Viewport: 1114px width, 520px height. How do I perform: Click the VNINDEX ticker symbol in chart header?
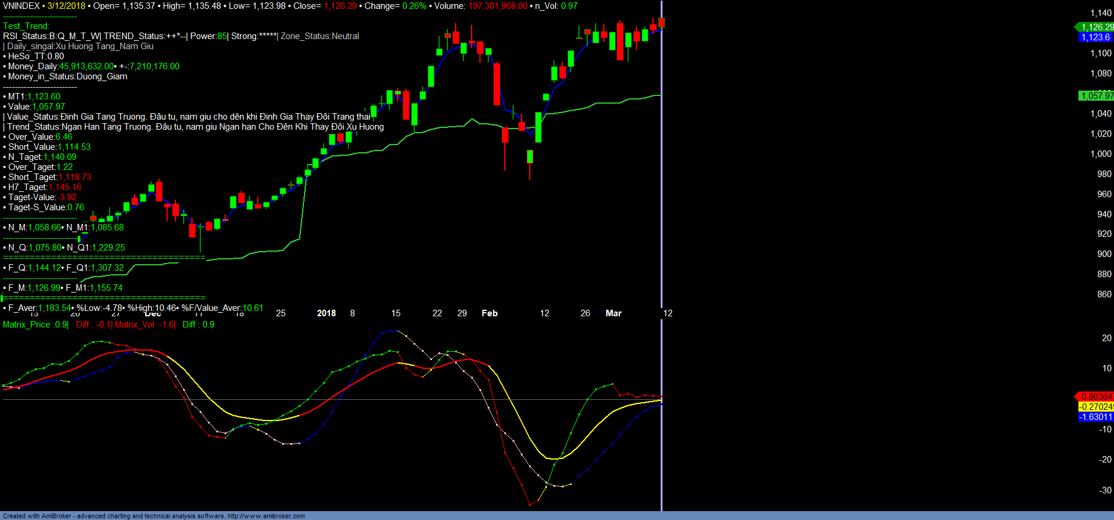[21, 6]
